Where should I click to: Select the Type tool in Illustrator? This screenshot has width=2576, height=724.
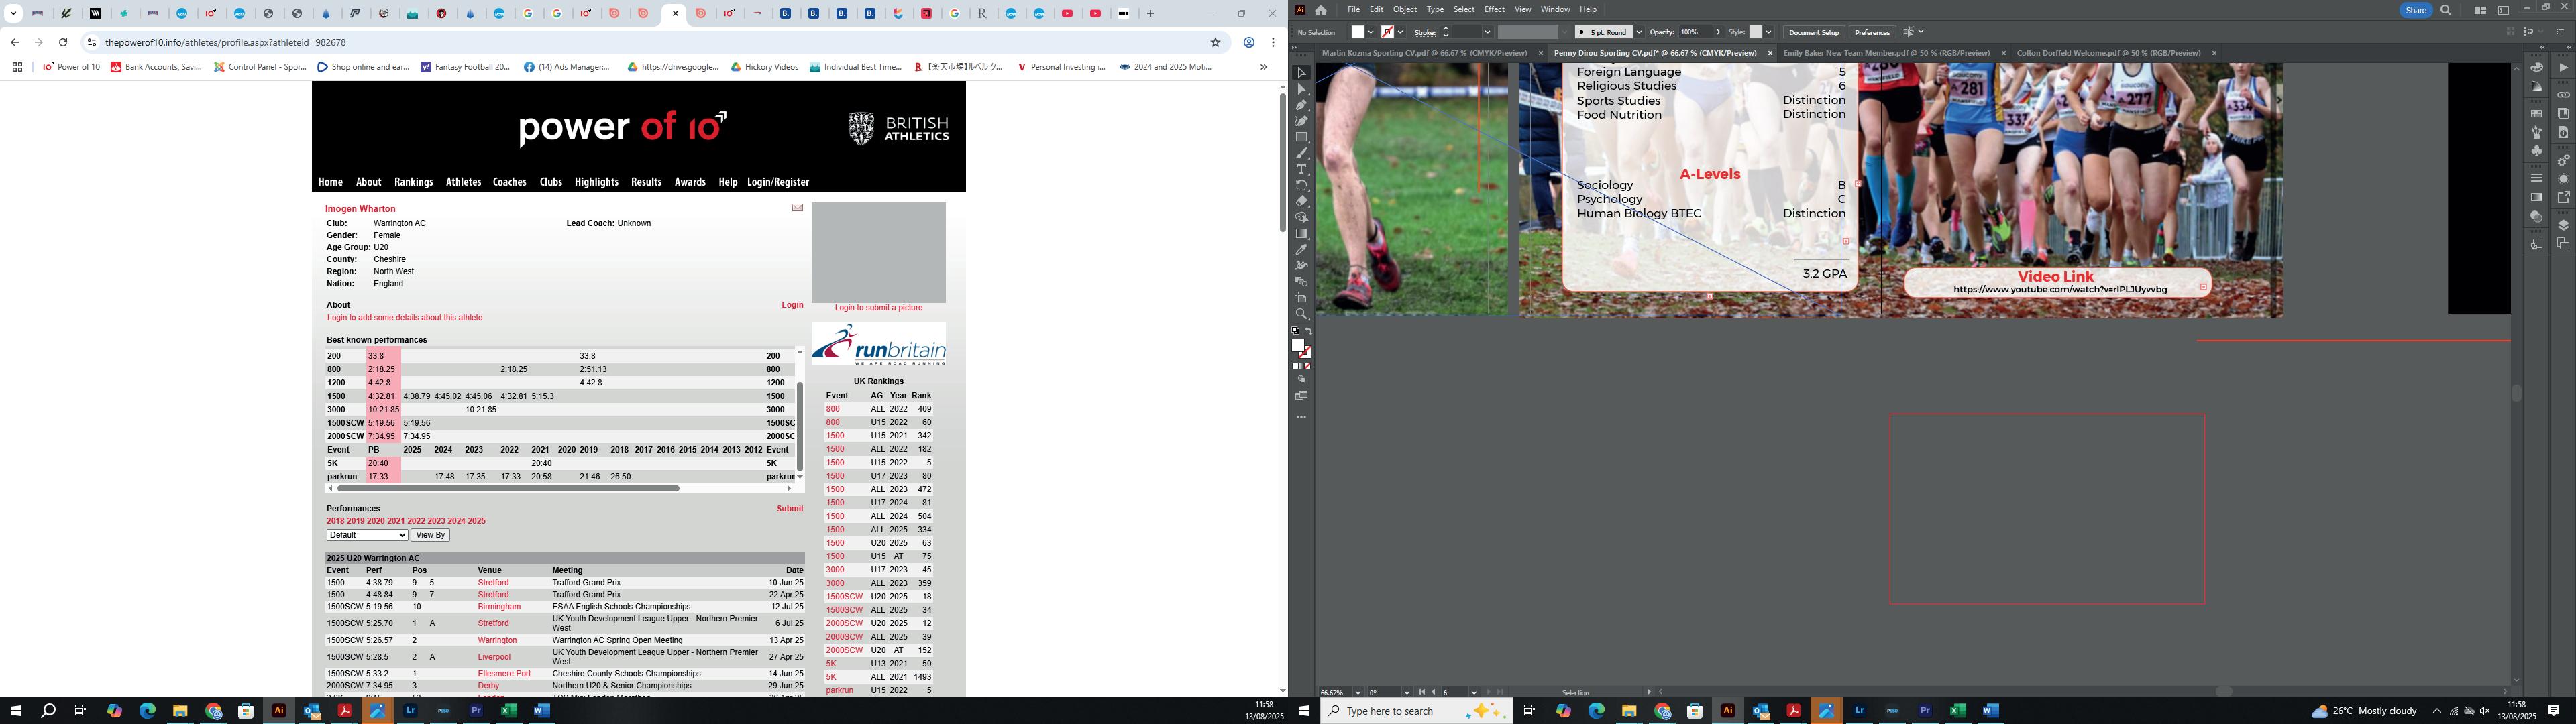1301,169
